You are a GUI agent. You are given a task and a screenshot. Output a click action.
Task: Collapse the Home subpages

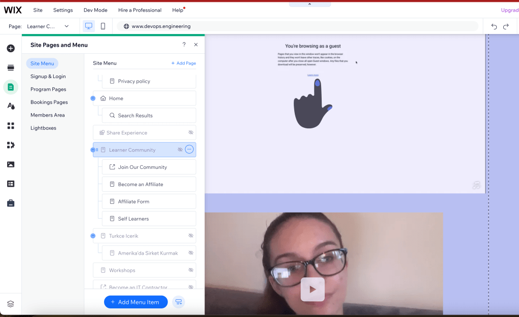pos(93,98)
